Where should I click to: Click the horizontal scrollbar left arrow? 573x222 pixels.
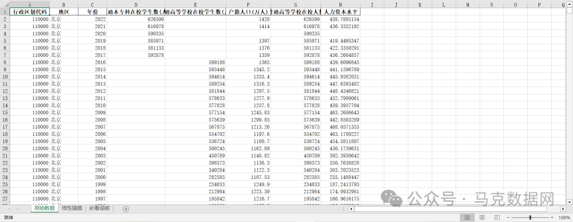coord(351,209)
